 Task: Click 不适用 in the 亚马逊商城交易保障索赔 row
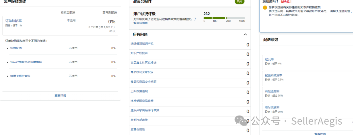pos(73,62)
